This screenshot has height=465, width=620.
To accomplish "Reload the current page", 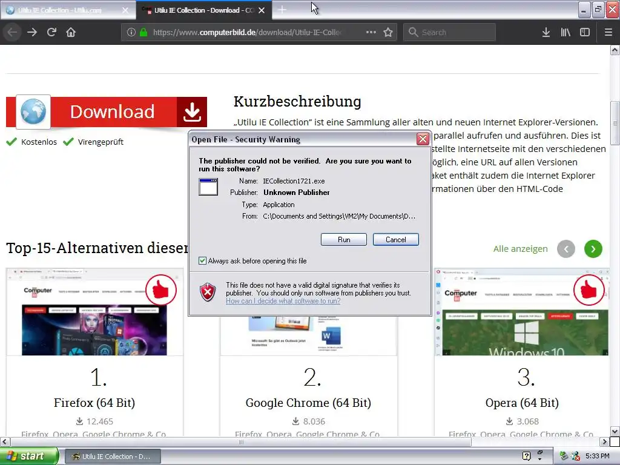I will [51, 32].
